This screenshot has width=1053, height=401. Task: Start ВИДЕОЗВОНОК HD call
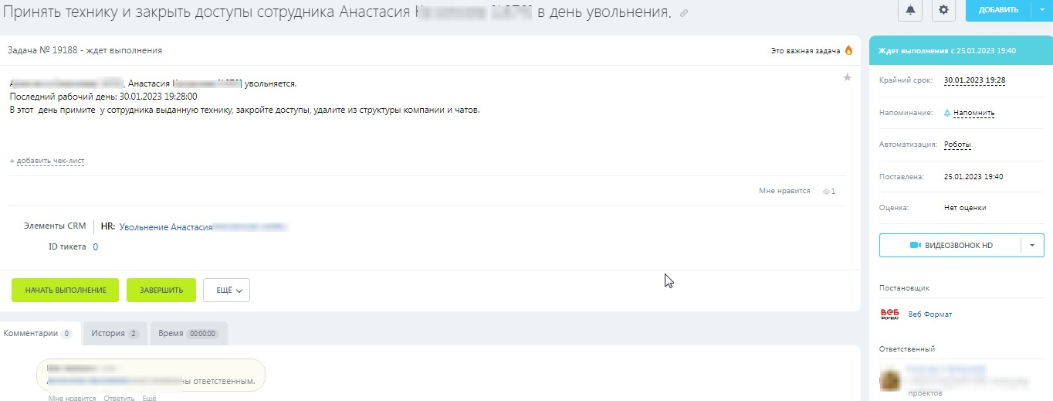pos(950,245)
